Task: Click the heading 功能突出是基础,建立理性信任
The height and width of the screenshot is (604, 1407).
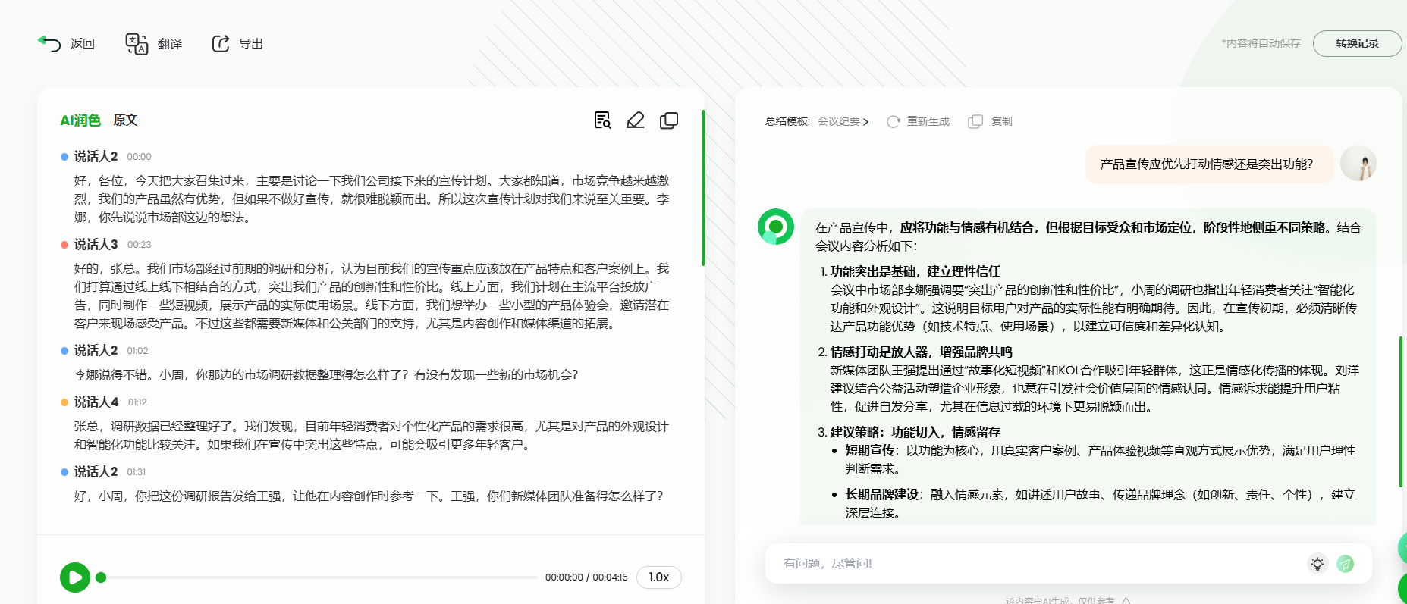Action: 915,271
